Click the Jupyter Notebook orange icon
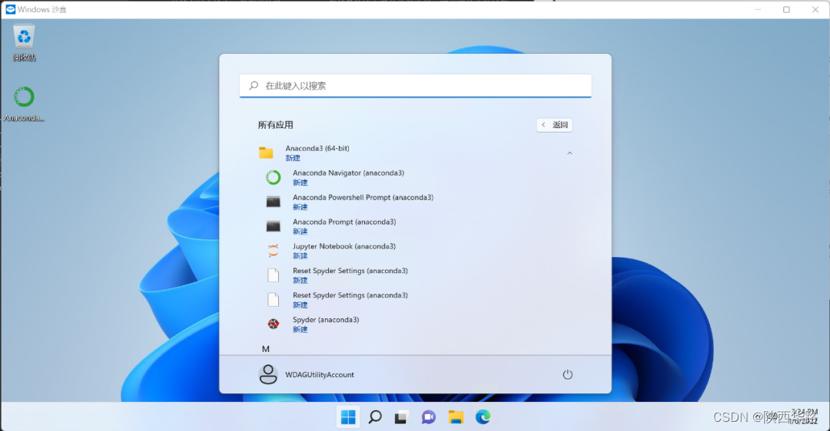This screenshot has width=830, height=431. click(273, 250)
